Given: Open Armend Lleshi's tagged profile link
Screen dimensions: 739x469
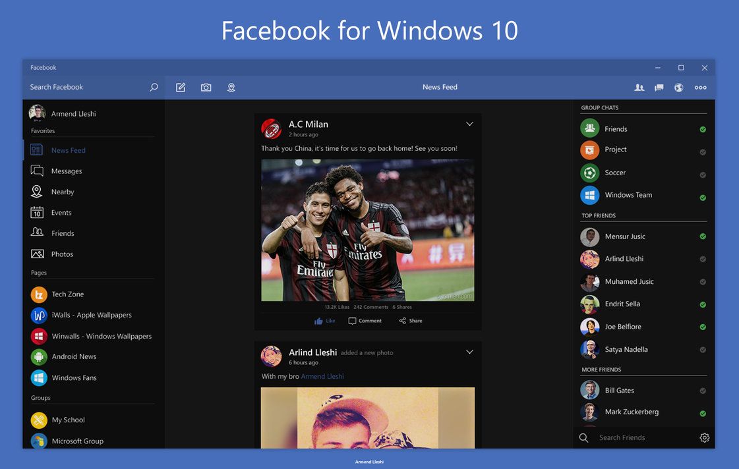Looking at the screenshot, I should click(x=322, y=375).
